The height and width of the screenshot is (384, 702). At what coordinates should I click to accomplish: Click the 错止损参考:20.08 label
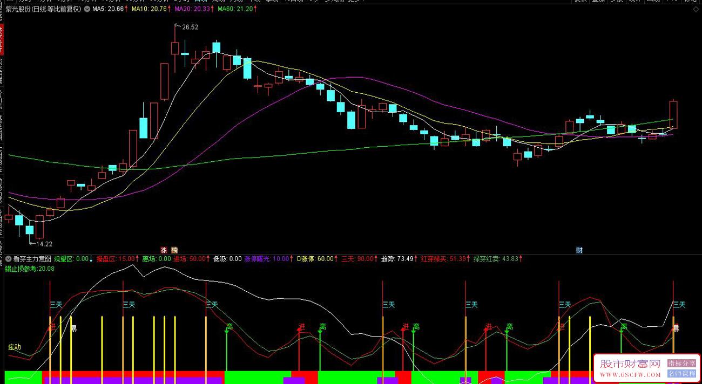tap(29, 269)
